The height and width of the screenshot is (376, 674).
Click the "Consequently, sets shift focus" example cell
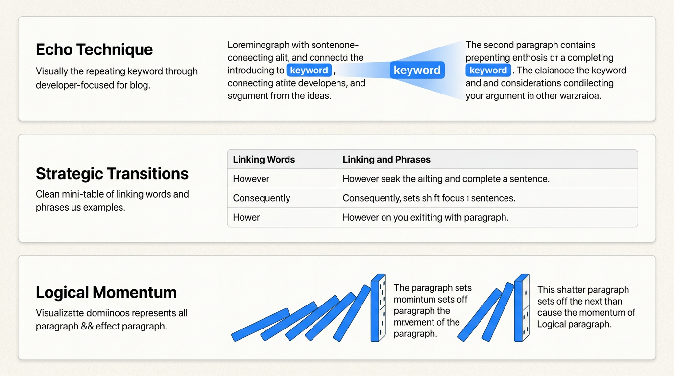tap(429, 198)
